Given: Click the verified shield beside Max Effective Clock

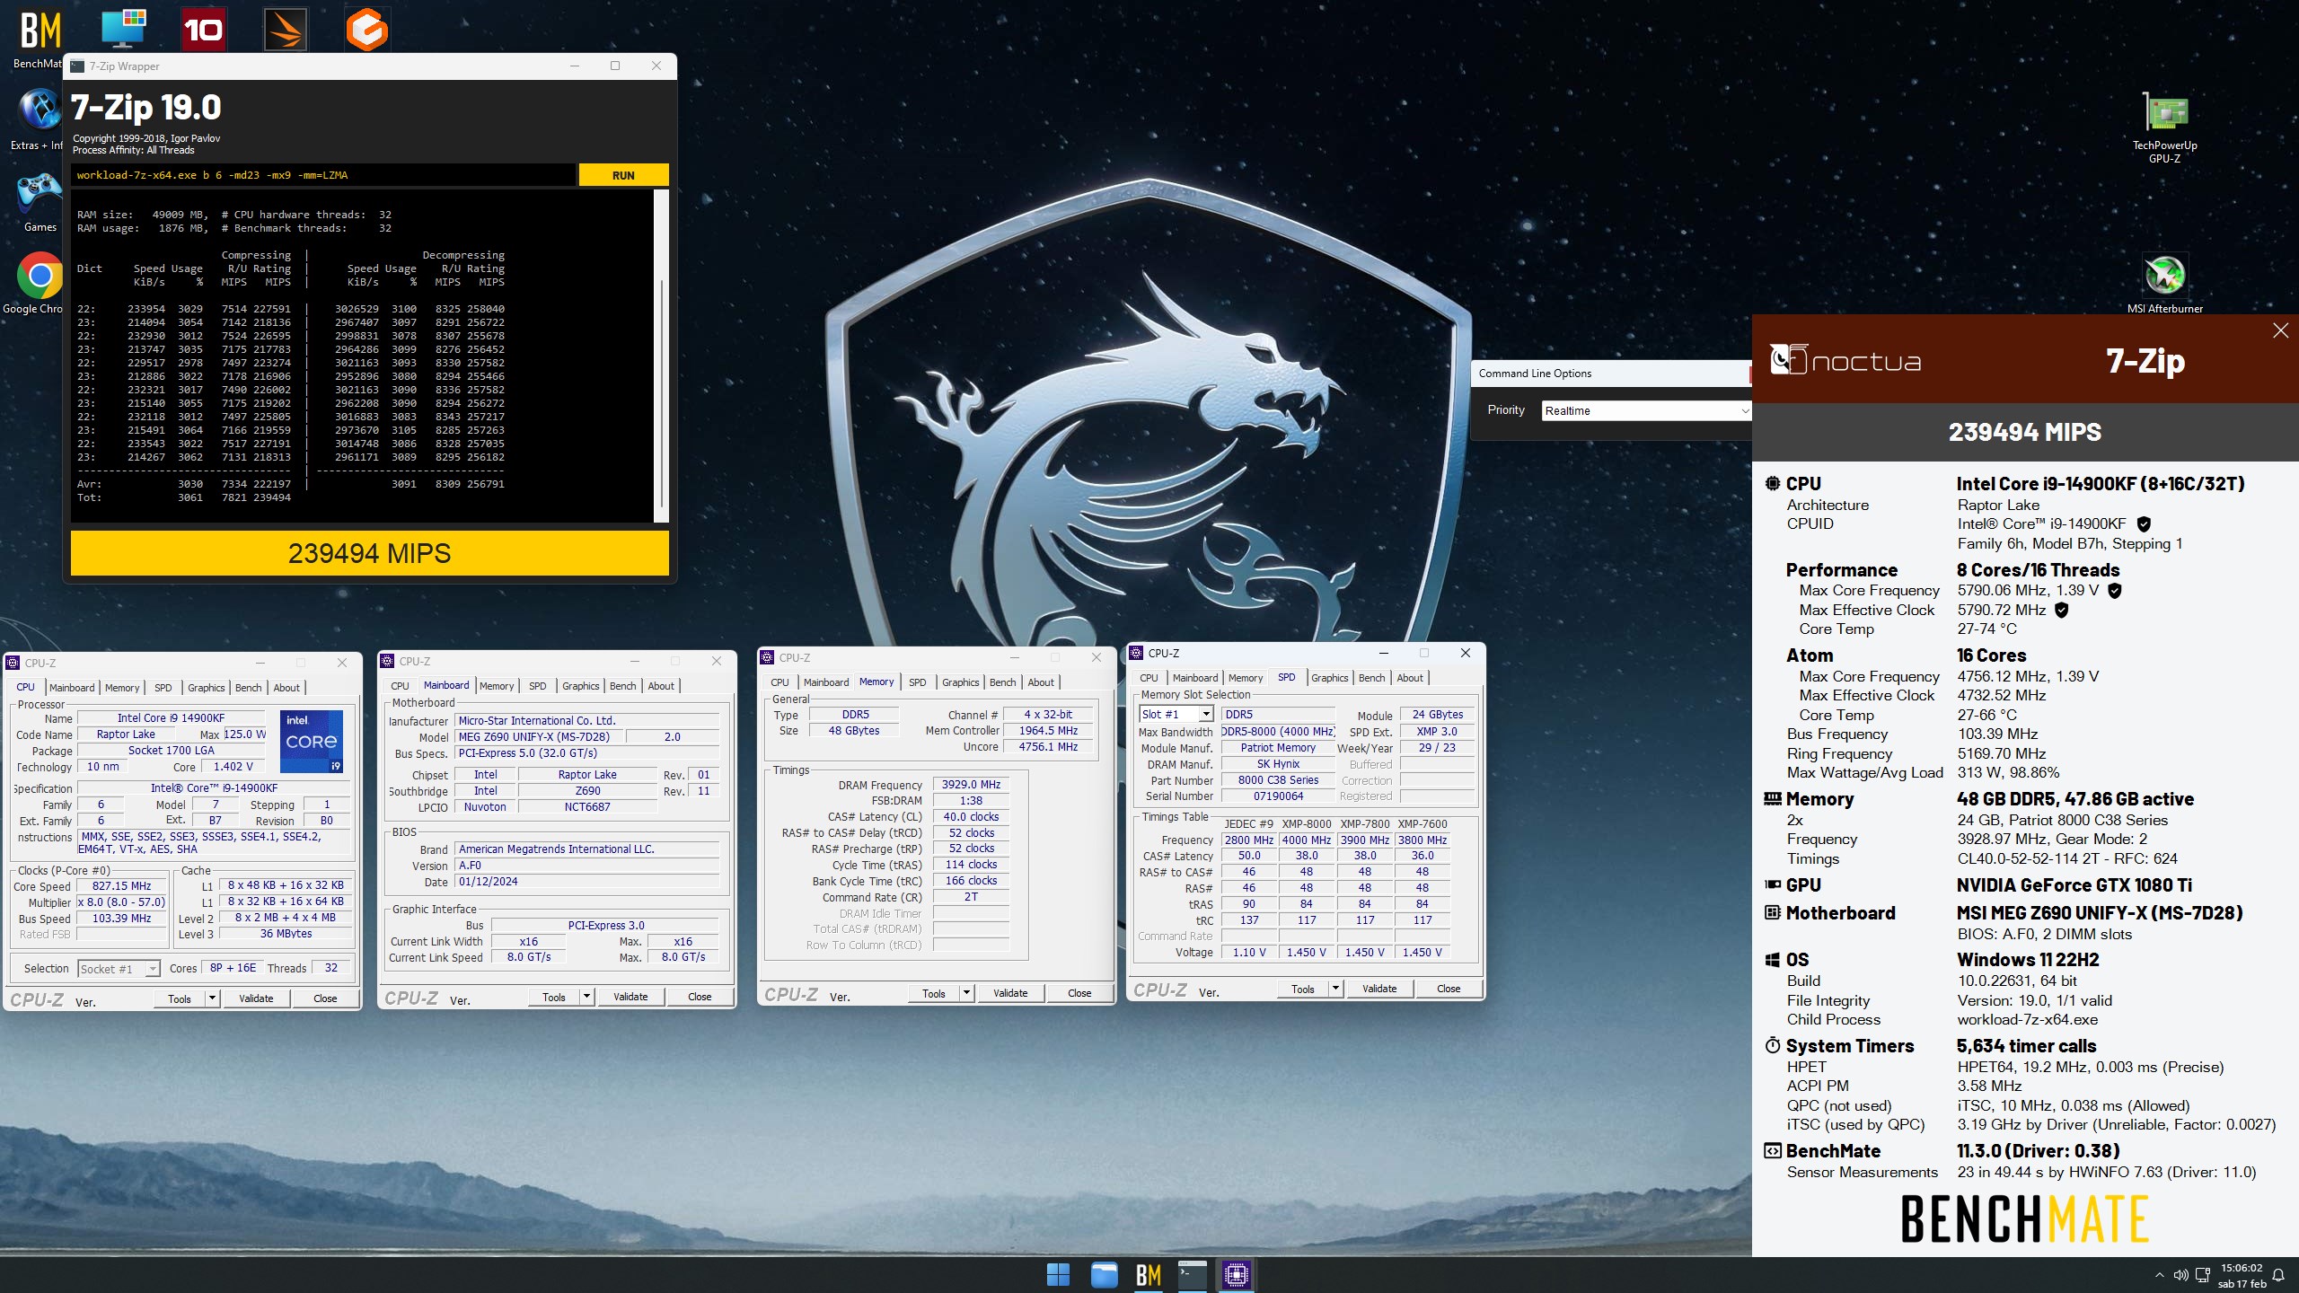Looking at the screenshot, I should point(2062,611).
